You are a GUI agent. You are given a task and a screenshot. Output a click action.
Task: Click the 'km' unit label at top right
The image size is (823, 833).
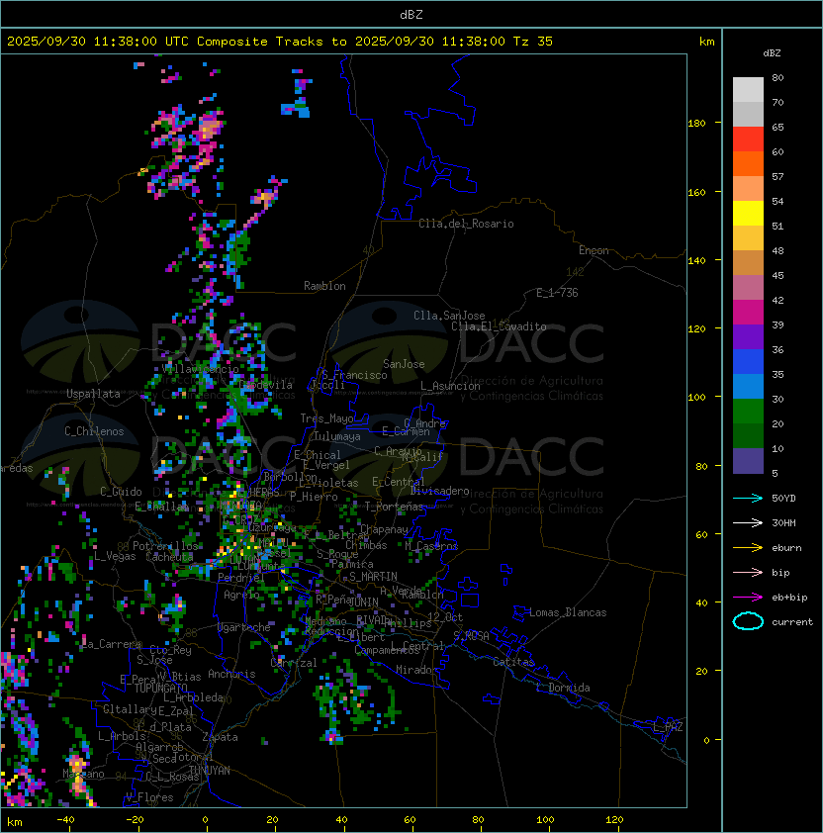coord(706,42)
